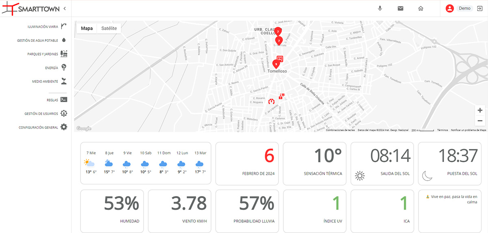Select the 9 Vie forecast rain icon
The height and width of the screenshot is (233, 488).
coord(127,164)
